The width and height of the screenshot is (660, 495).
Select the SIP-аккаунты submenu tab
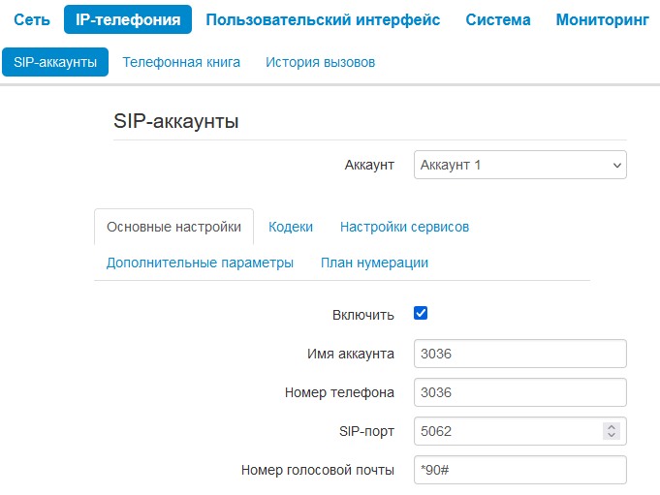pyautogui.click(x=55, y=62)
